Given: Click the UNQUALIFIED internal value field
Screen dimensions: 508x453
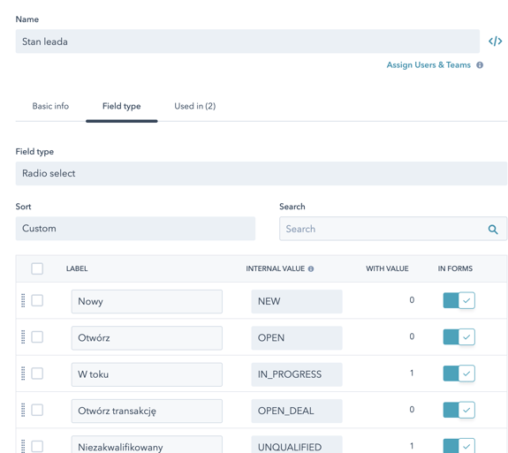Looking at the screenshot, I should point(297,445).
